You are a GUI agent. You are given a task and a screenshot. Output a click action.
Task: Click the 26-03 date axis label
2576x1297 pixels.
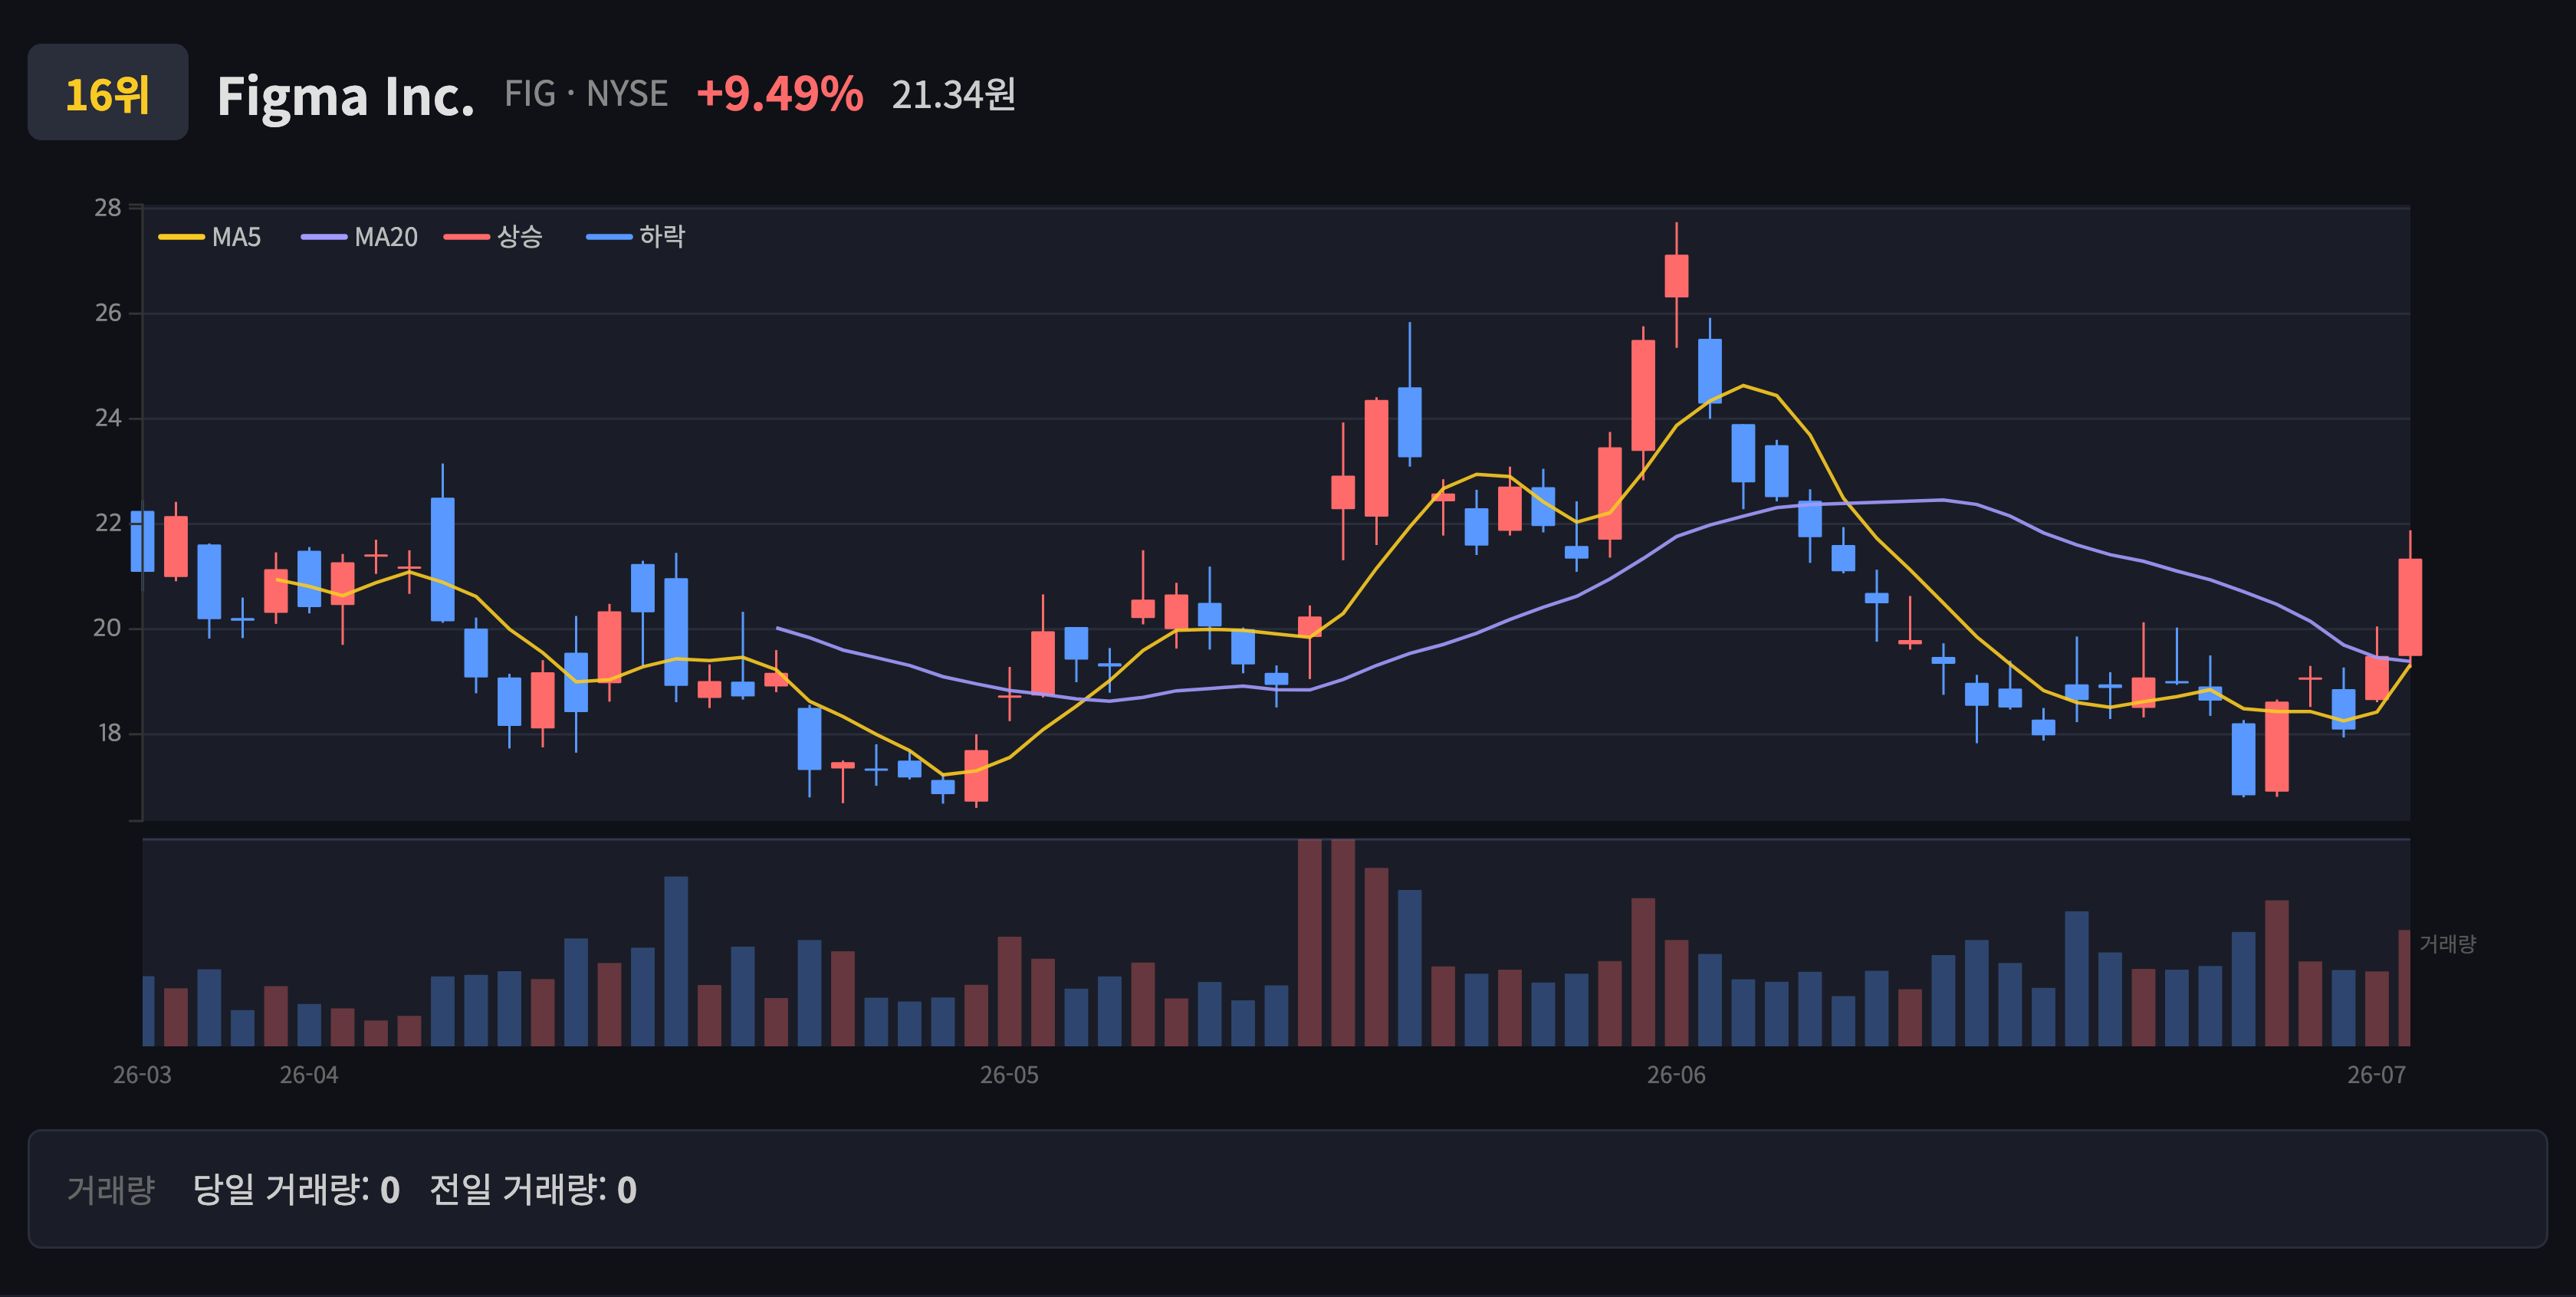click(x=142, y=1075)
